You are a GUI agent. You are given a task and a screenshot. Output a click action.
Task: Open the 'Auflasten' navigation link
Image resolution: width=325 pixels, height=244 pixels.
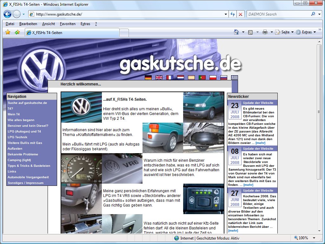coord(15,149)
